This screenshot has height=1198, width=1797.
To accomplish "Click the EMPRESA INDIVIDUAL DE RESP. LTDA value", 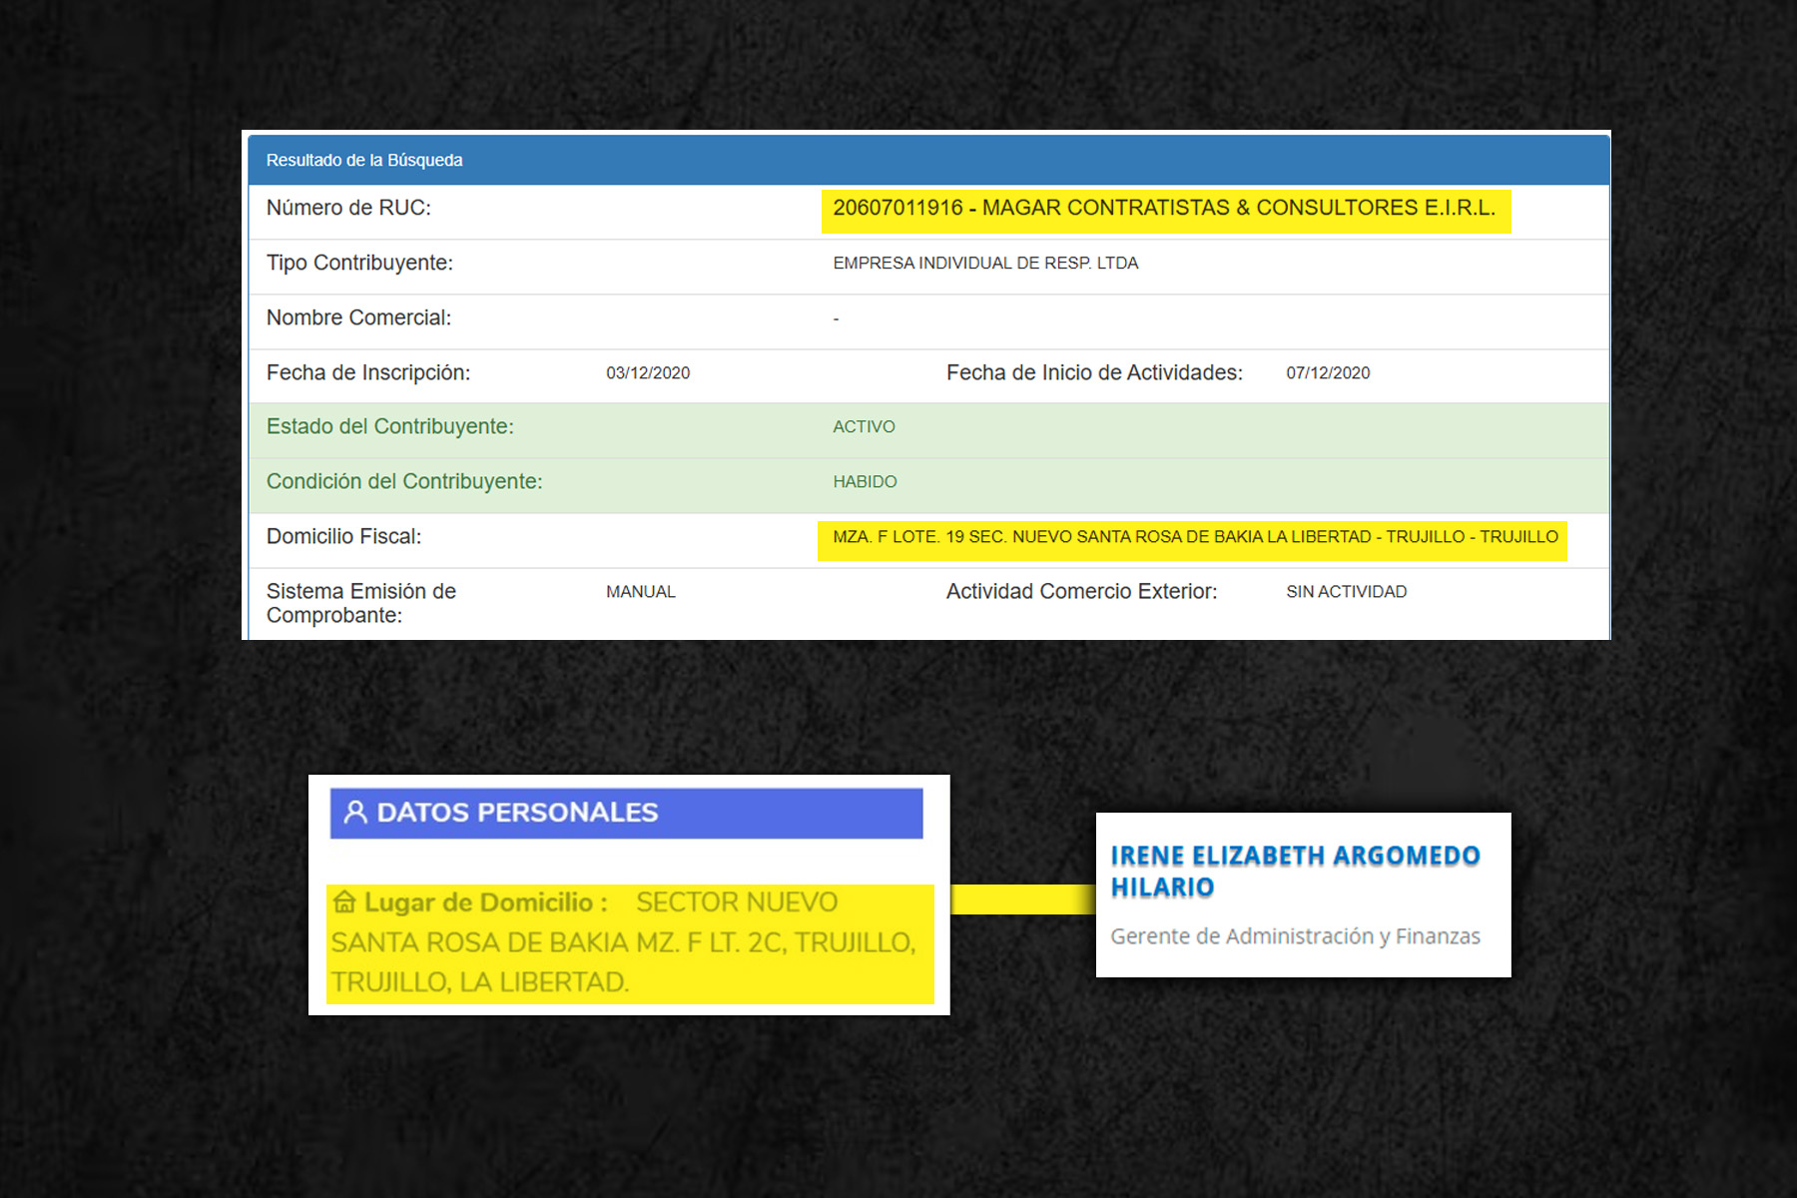I will pos(985,264).
